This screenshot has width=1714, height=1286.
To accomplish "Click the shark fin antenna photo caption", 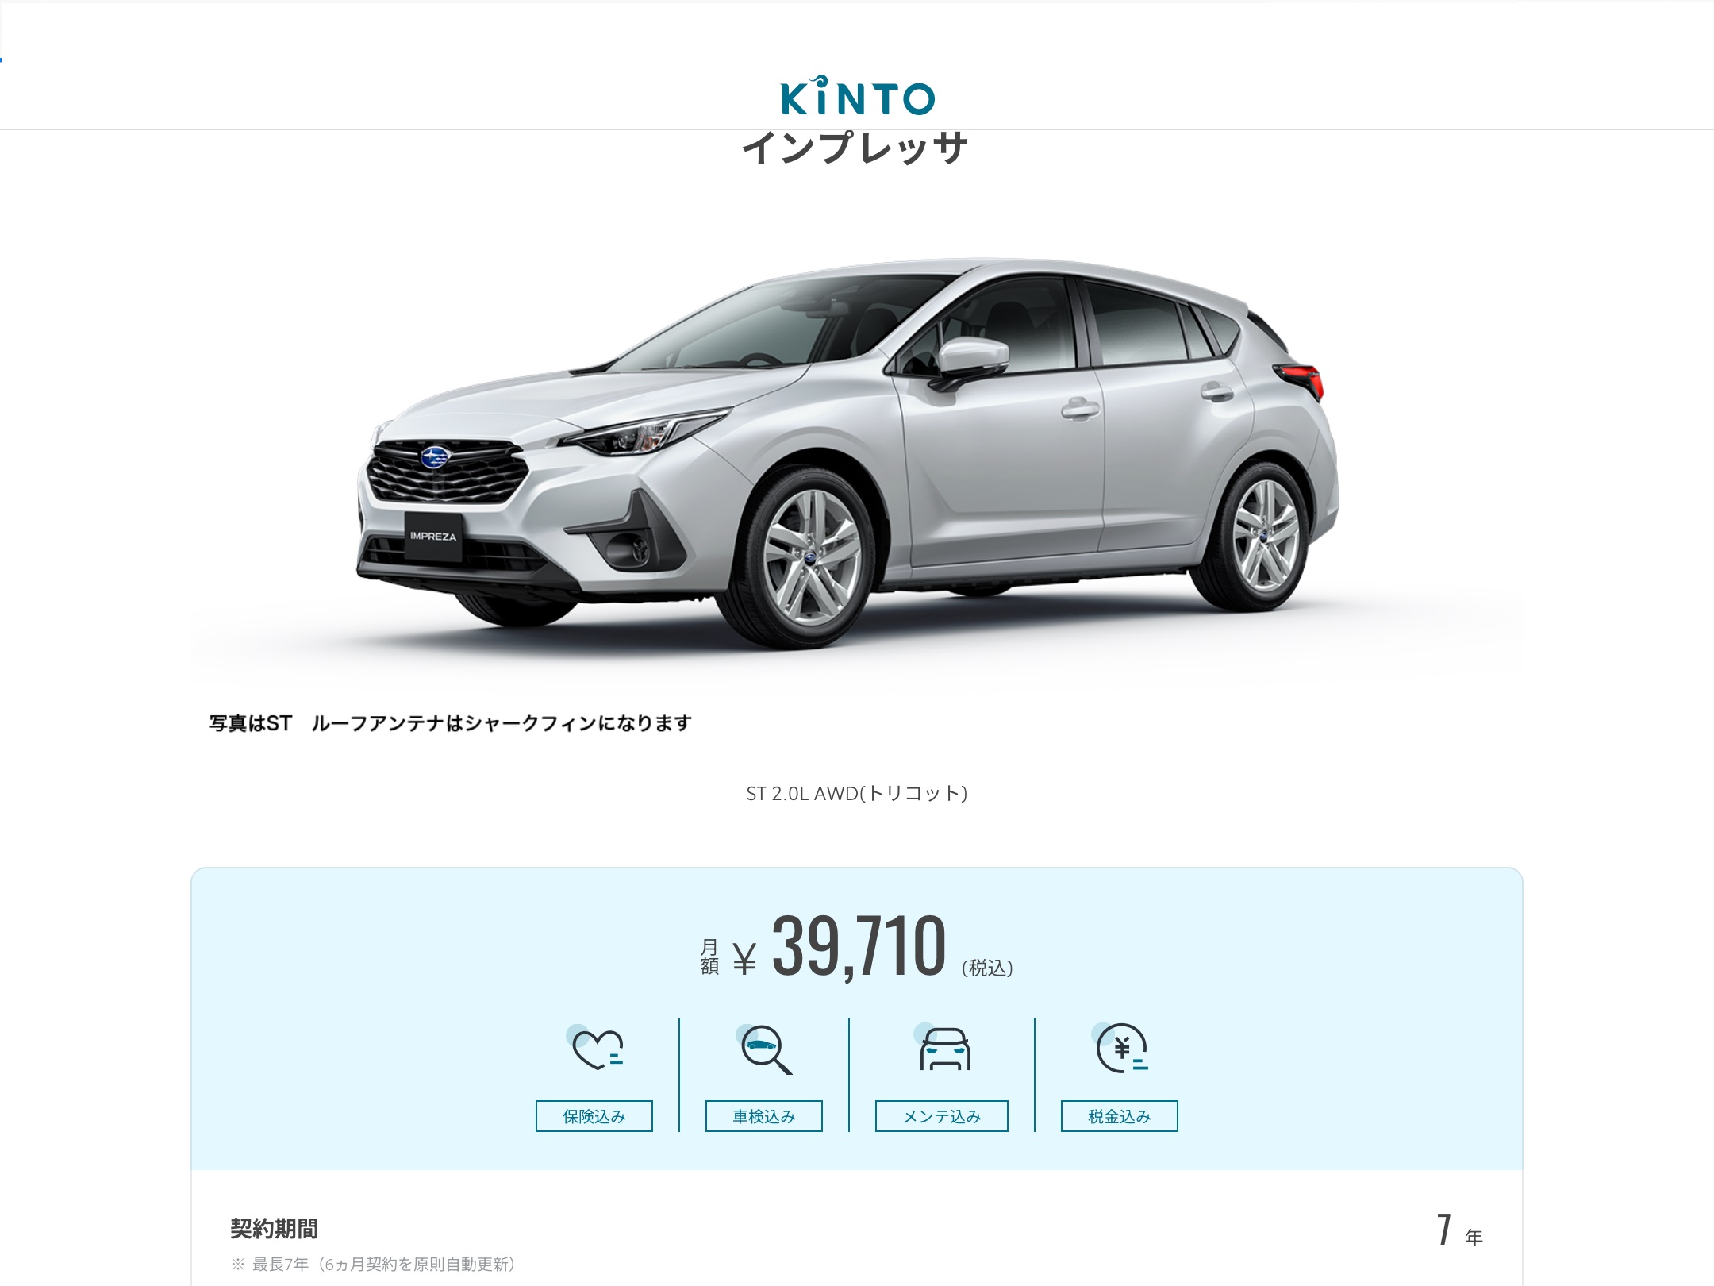I will (x=451, y=723).
